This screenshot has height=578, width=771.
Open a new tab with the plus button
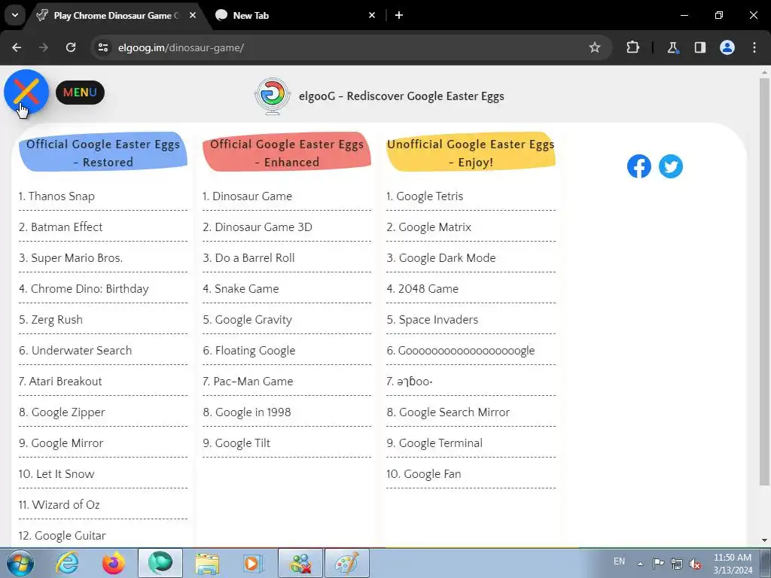(x=399, y=15)
